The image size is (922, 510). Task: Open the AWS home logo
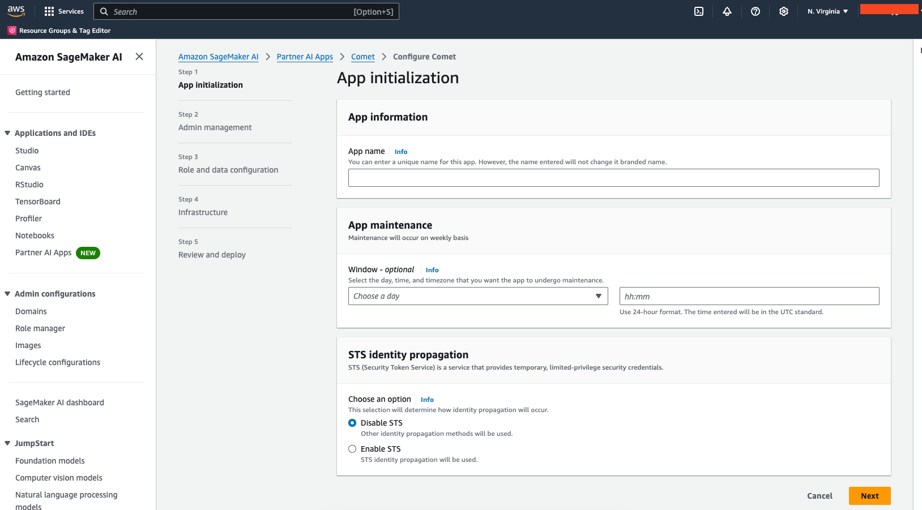[16, 11]
